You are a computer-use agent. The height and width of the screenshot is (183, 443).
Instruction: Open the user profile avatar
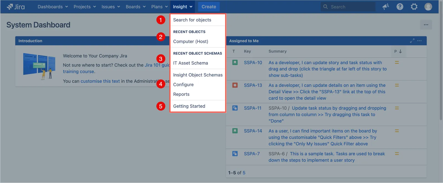(x=428, y=7)
